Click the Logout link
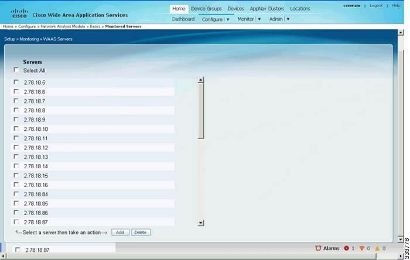410x260 pixels. coord(376,5)
